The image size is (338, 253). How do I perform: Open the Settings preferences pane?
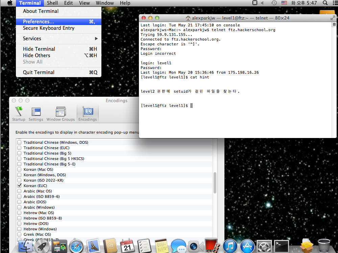36,114
